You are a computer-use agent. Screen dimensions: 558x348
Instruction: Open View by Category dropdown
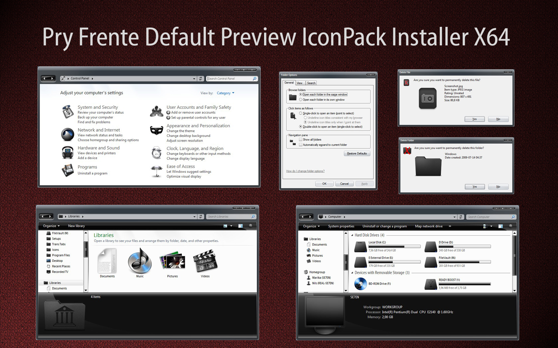226,93
